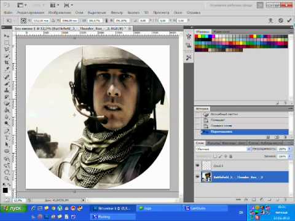Click the reference point locator grid icon
Image resolution: width=295 pixels, height=221 pixels.
coord(23,20)
